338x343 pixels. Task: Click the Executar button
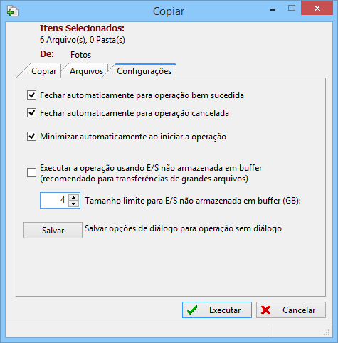[x=217, y=310]
